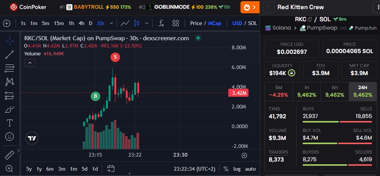
Task: Set chart range to 5d
Action: [x=85, y=169]
